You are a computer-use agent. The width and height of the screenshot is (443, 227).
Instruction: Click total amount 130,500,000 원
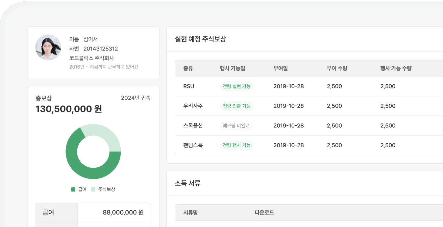click(69, 109)
